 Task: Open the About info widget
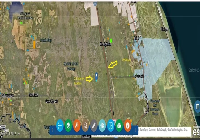[128, 125]
